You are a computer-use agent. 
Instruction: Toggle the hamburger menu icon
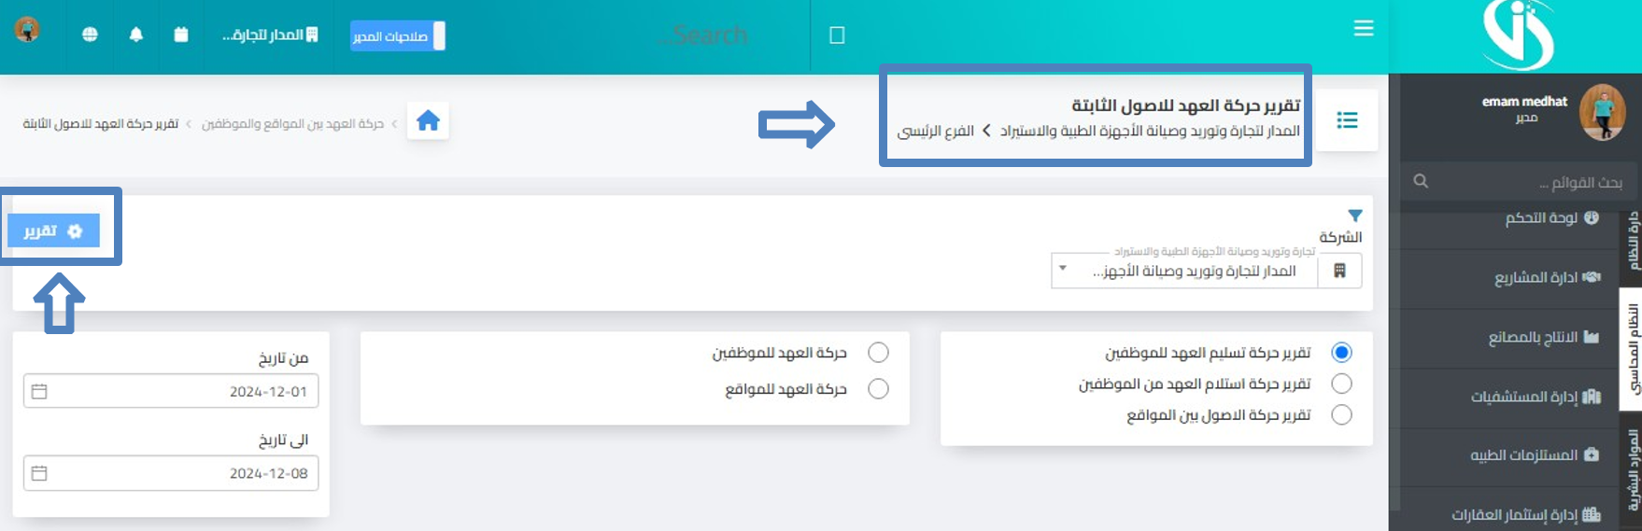pos(1364,29)
